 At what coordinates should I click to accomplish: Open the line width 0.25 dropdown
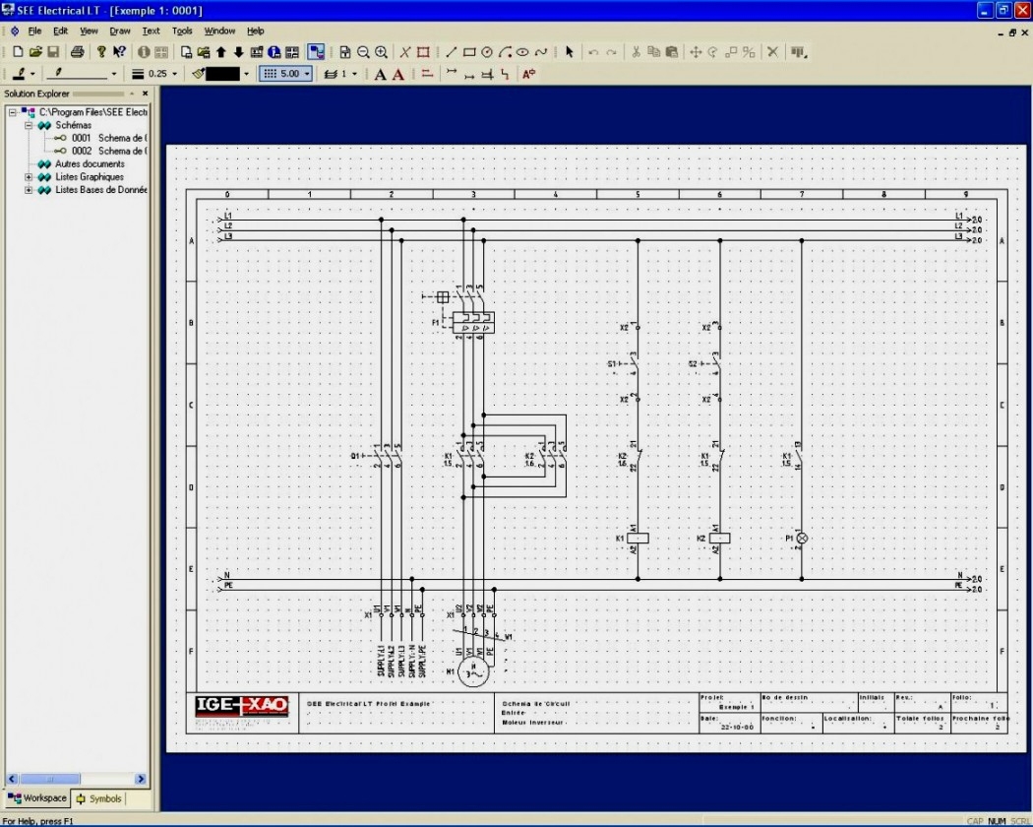175,73
